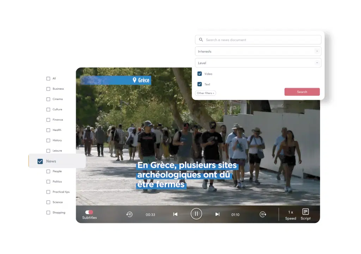Turn off the Subtitles toggle

point(89,212)
